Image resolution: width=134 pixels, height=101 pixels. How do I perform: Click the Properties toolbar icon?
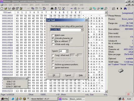(x=17, y=8)
